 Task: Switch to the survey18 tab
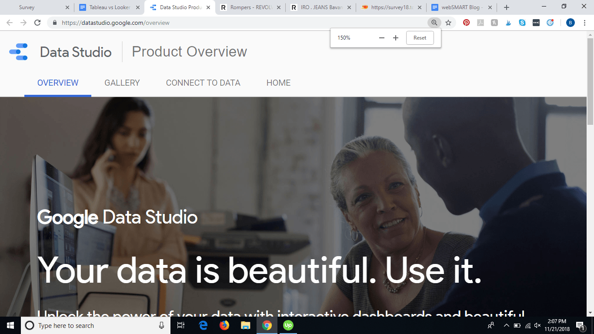(392, 7)
